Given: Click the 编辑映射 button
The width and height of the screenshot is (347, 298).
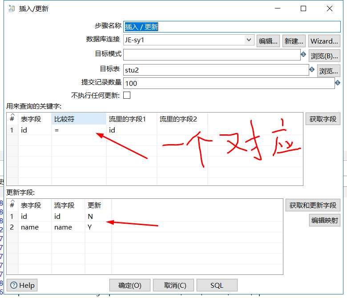Looking at the screenshot, I should (325, 220).
